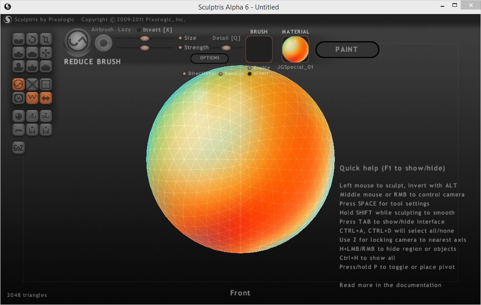Click the empty Brush texture box
The height and width of the screenshot is (305, 481).
(x=259, y=49)
